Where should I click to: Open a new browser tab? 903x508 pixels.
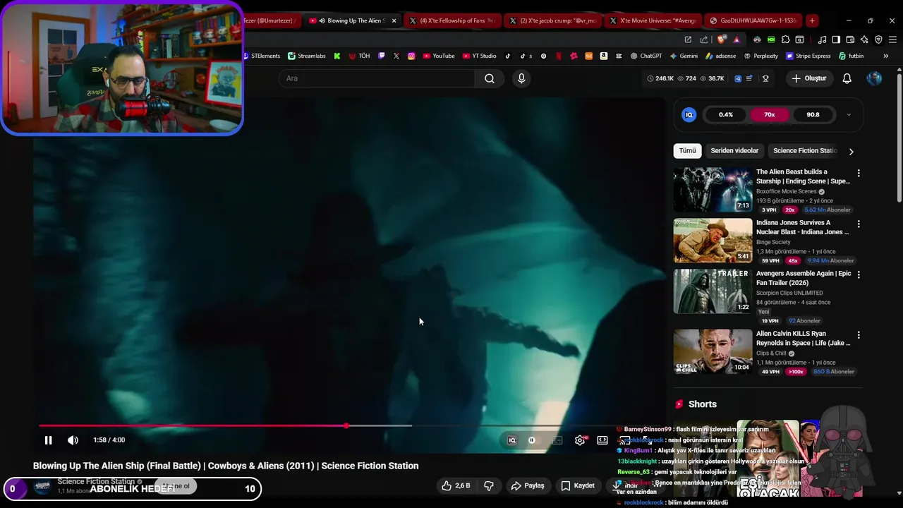[812, 20]
